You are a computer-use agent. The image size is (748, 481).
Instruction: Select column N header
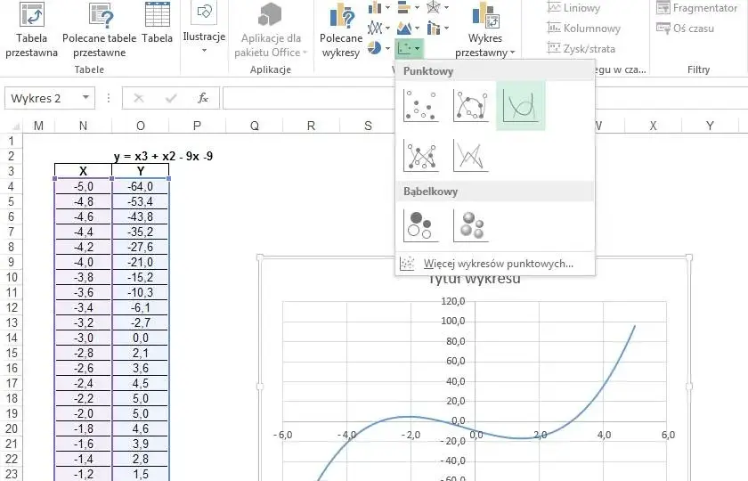coord(83,126)
